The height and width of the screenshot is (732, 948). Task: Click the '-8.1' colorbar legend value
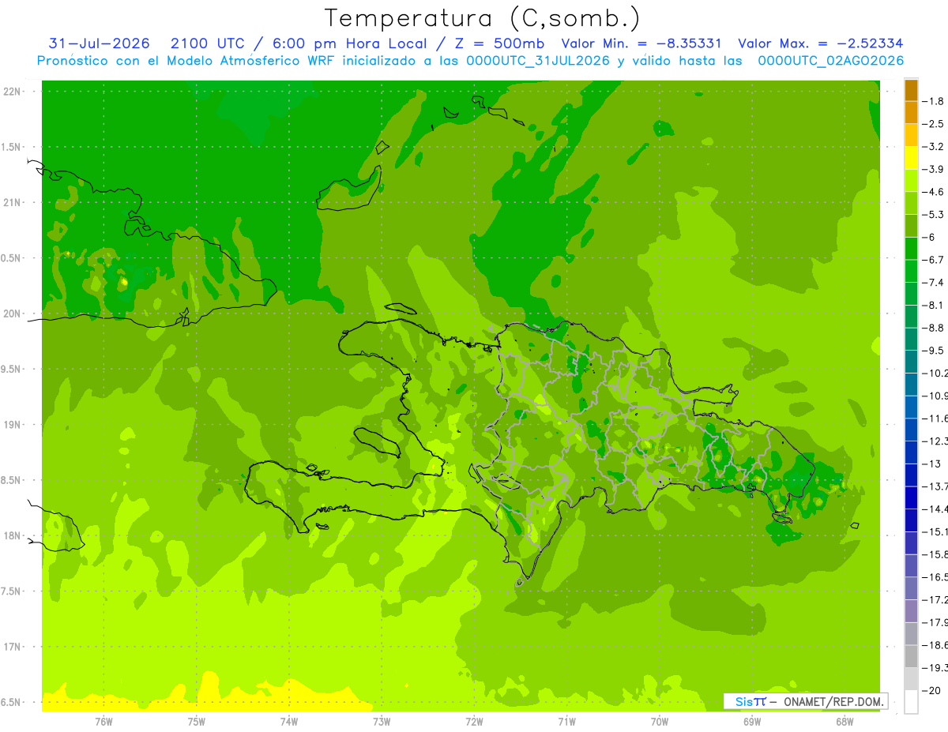click(933, 305)
